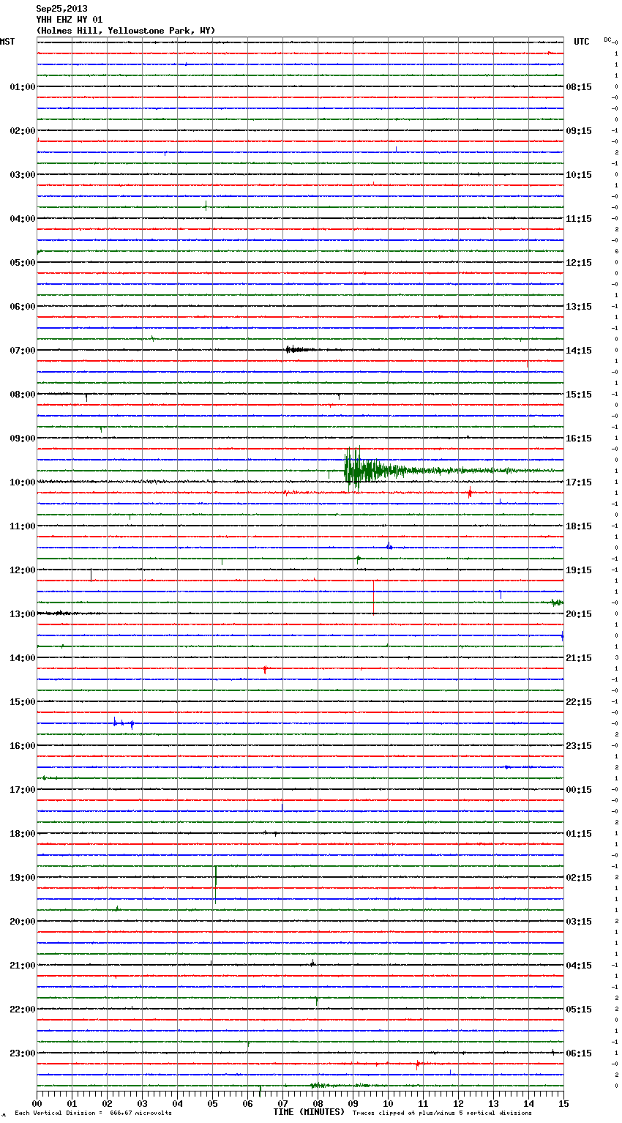
Task: Select the 07:00 MST time label
Action: (x=23, y=351)
